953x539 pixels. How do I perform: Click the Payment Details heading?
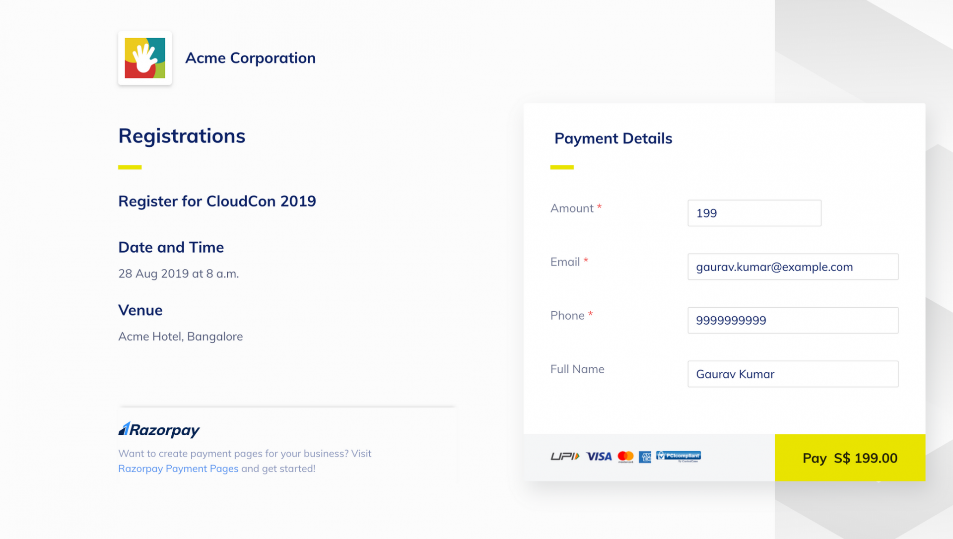(613, 138)
